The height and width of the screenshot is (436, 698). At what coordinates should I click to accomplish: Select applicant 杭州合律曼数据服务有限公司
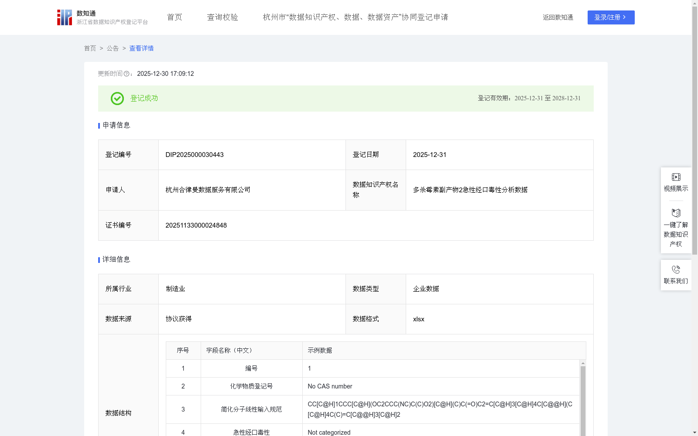(208, 190)
